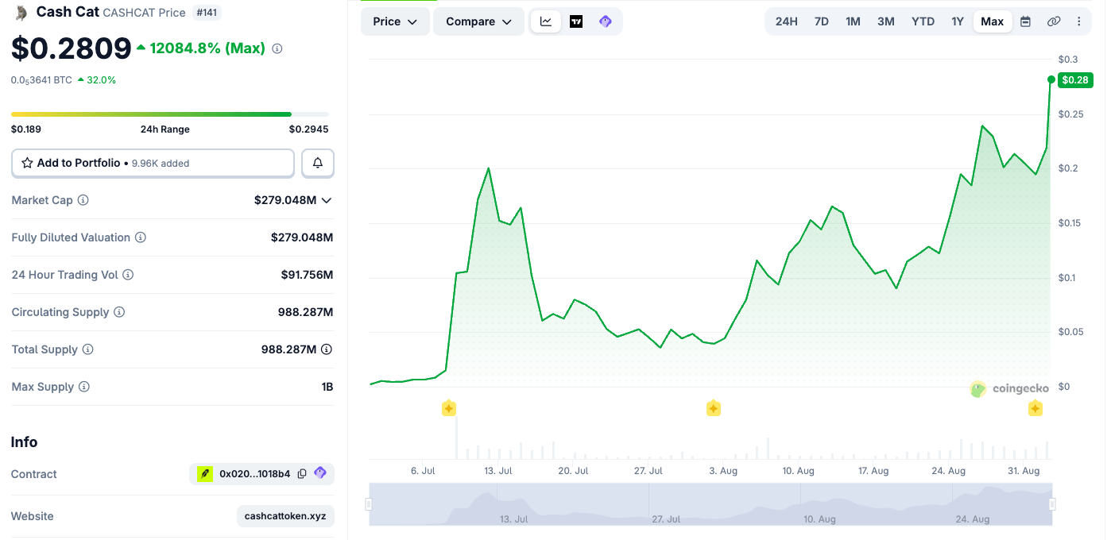1111x540 pixels.
Task: Click the 24 Hour Trading Vol info icon
Action: [x=128, y=275]
